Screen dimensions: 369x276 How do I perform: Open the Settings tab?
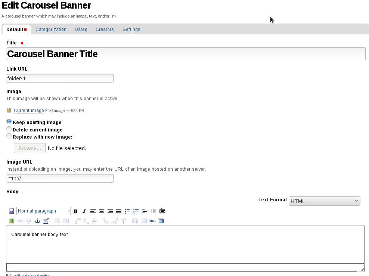click(131, 30)
